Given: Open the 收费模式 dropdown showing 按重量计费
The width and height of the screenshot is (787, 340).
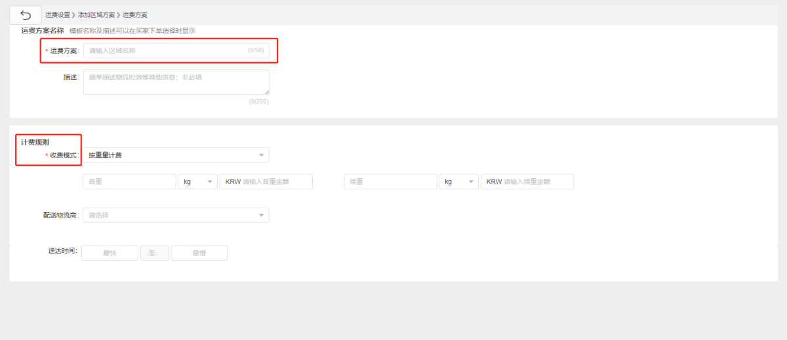Looking at the screenshot, I should [176, 155].
